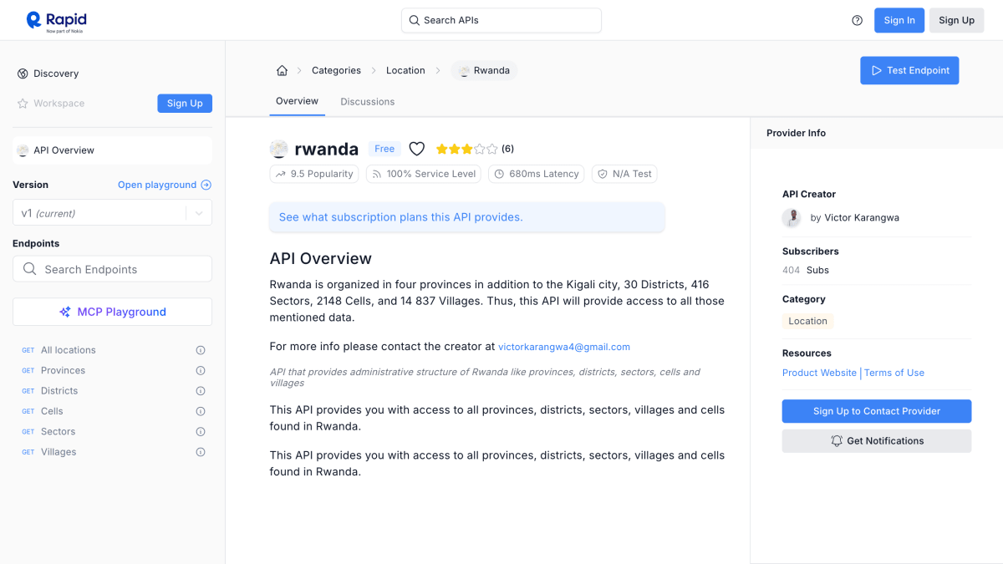The image size is (1003, 564).
Task: Click the Location breadcrumb
Action: coord(405,70)
